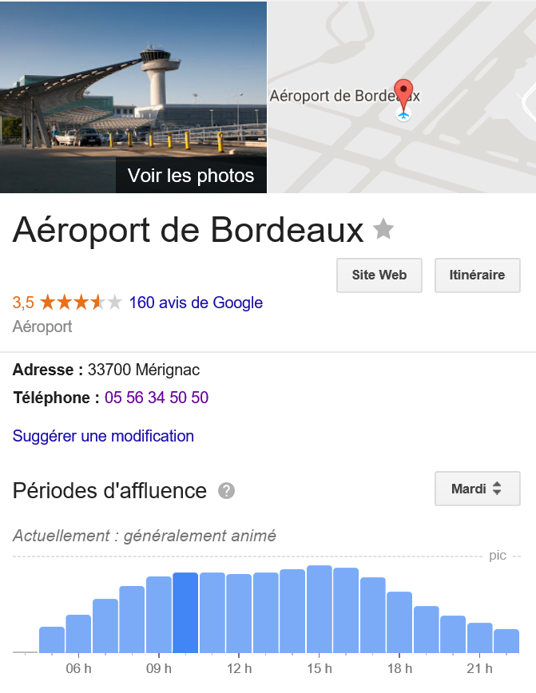
Task: Select the 18 h bar in chart
Action: [399, 622]
